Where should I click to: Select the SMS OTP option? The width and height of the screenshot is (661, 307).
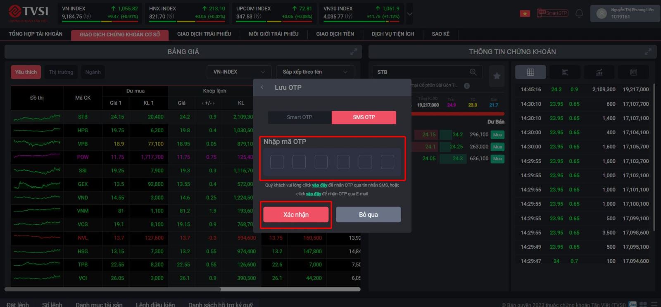pyautogui.click(x=364, y=117)
